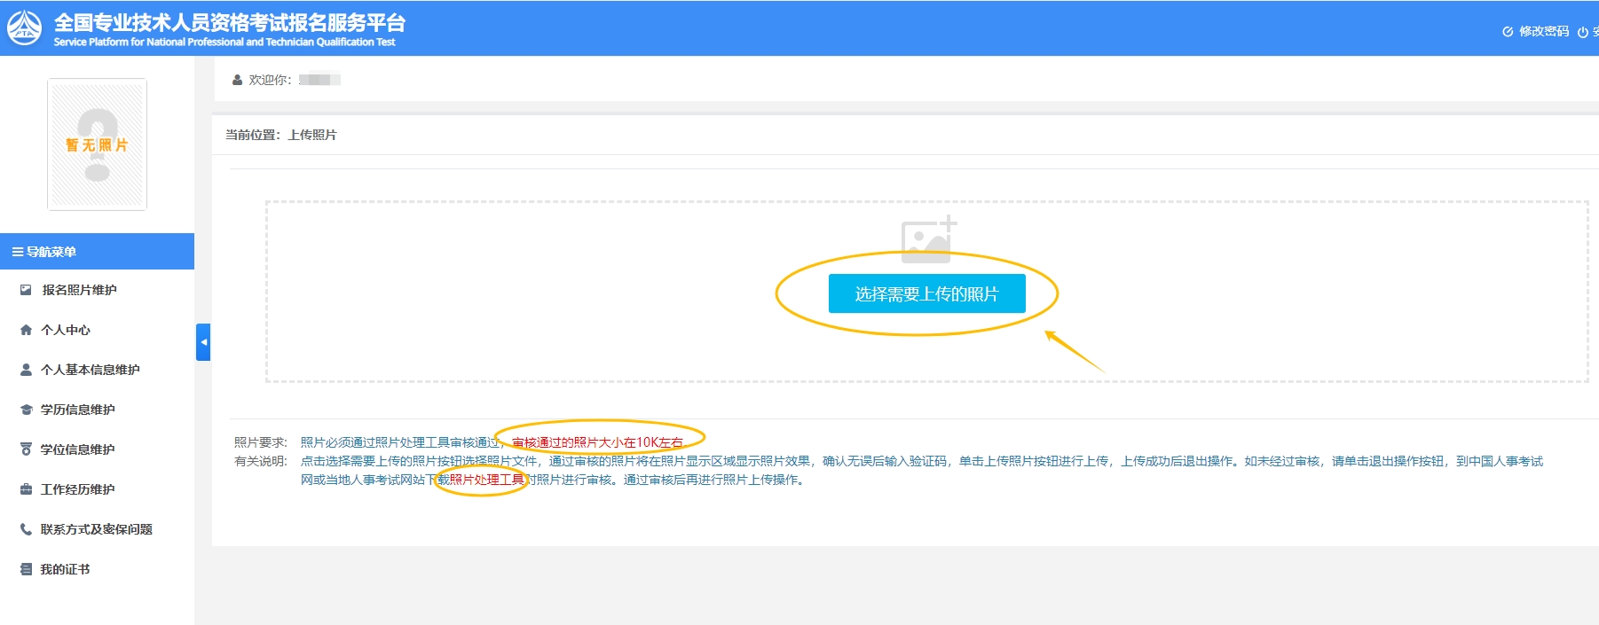This screenshot has width=1599, height=625.
Task: Click the image upload placeholder icon
Action: 927,239
